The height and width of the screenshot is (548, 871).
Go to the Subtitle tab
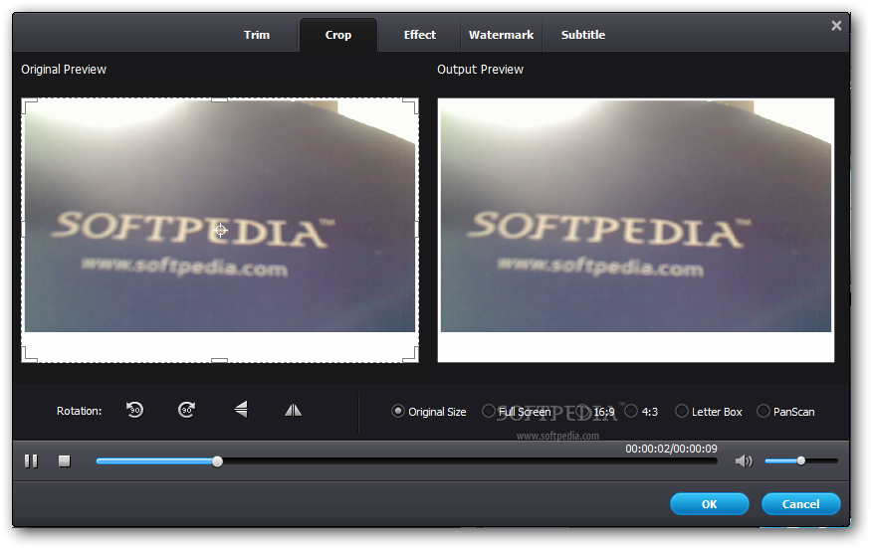[x=582, y=35]
